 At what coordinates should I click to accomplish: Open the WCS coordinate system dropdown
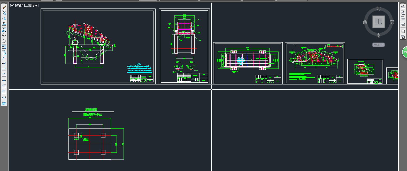(379, 45)
